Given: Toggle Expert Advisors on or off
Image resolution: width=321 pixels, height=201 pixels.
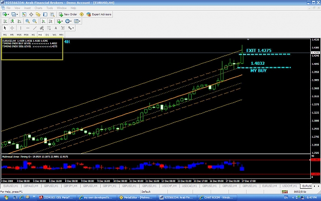Looking at the screenshot, I should 99,14.
